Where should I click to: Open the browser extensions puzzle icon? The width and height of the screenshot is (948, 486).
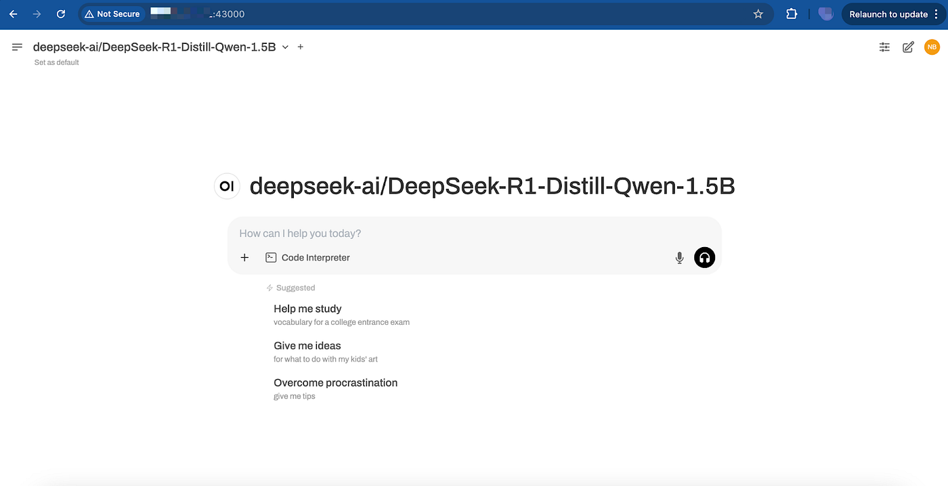792,14
